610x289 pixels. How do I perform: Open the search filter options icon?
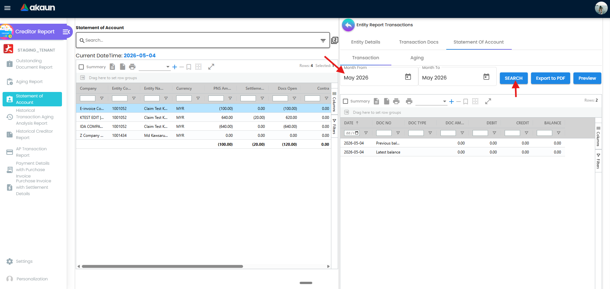click(323, 40)
